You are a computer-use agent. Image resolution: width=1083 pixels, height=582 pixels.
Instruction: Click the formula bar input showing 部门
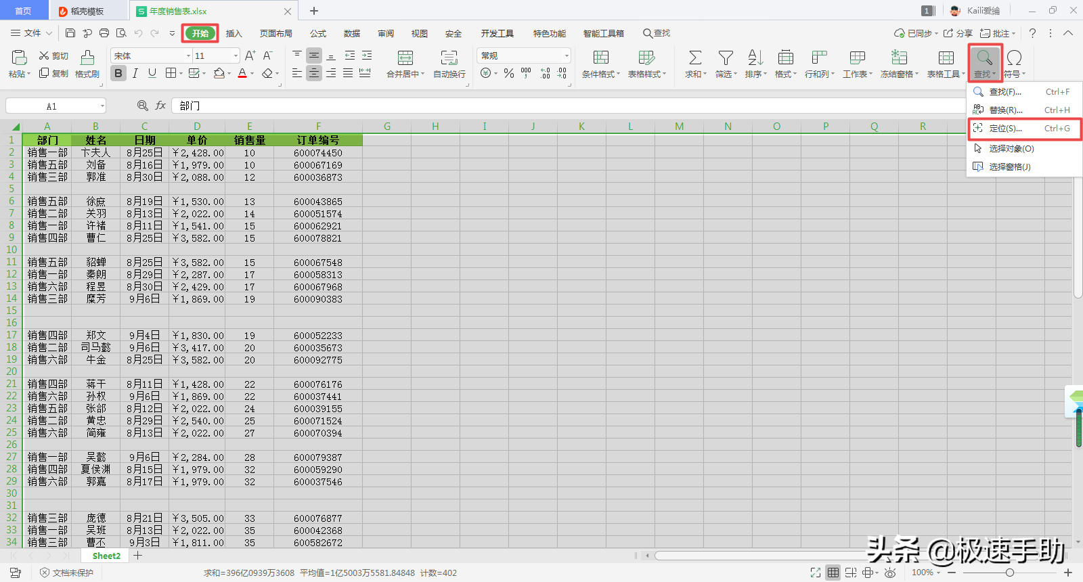tap(569, 106)
